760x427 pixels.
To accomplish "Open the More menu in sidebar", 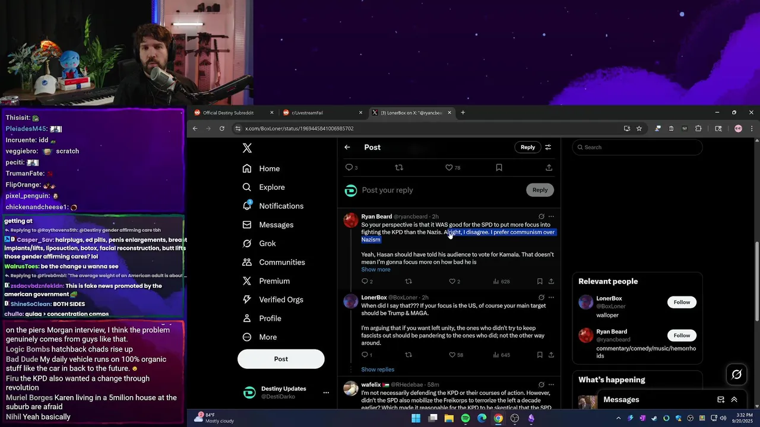I will click(x=260, y=337).
